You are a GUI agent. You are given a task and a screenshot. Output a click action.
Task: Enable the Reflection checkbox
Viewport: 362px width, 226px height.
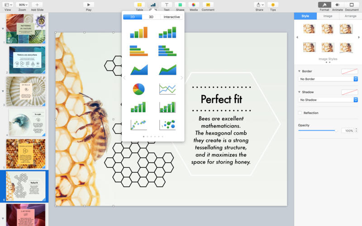pos(300,113)
